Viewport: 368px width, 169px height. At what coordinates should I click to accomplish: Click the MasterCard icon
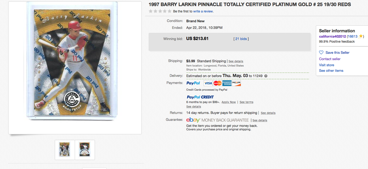pyautogui.click(x=218, y=83)
